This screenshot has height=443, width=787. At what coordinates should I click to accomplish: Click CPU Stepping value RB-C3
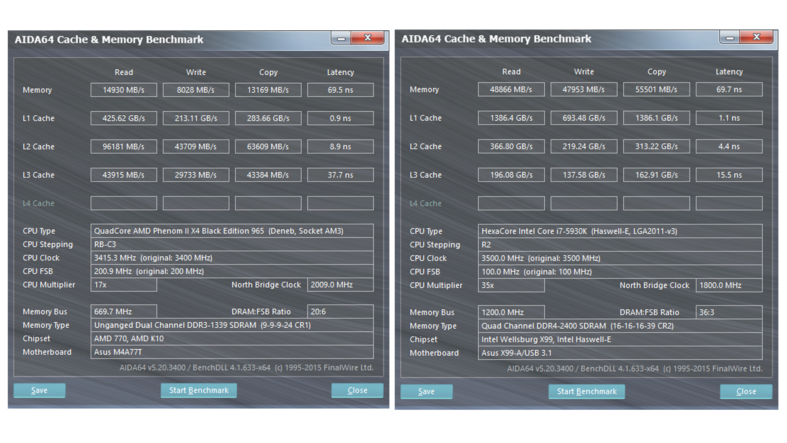click(x=232, y=244)
